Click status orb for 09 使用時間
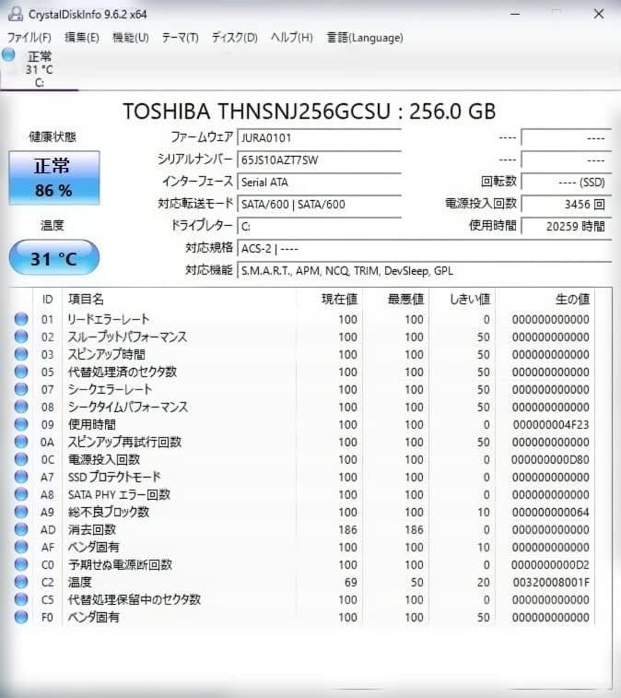The height and width of the screenshot is (698, 621). pyautogui.click(x=21, y=424)
